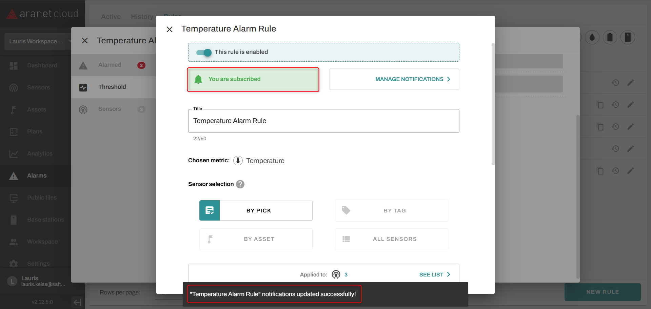
Task: Open the Threshold tab
Action: (x=112, y=87)
